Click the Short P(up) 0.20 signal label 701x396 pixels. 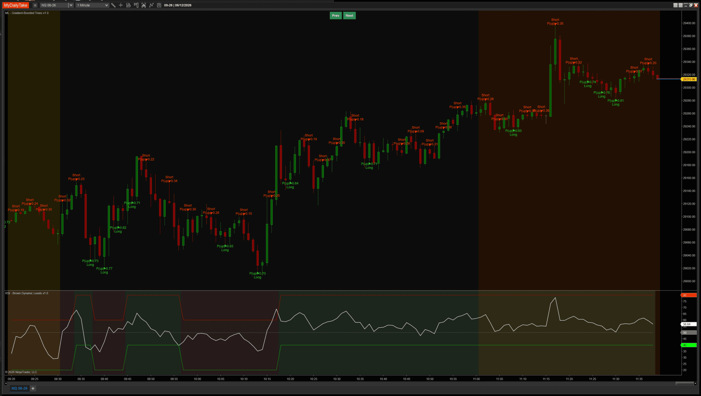coord(648,61)
